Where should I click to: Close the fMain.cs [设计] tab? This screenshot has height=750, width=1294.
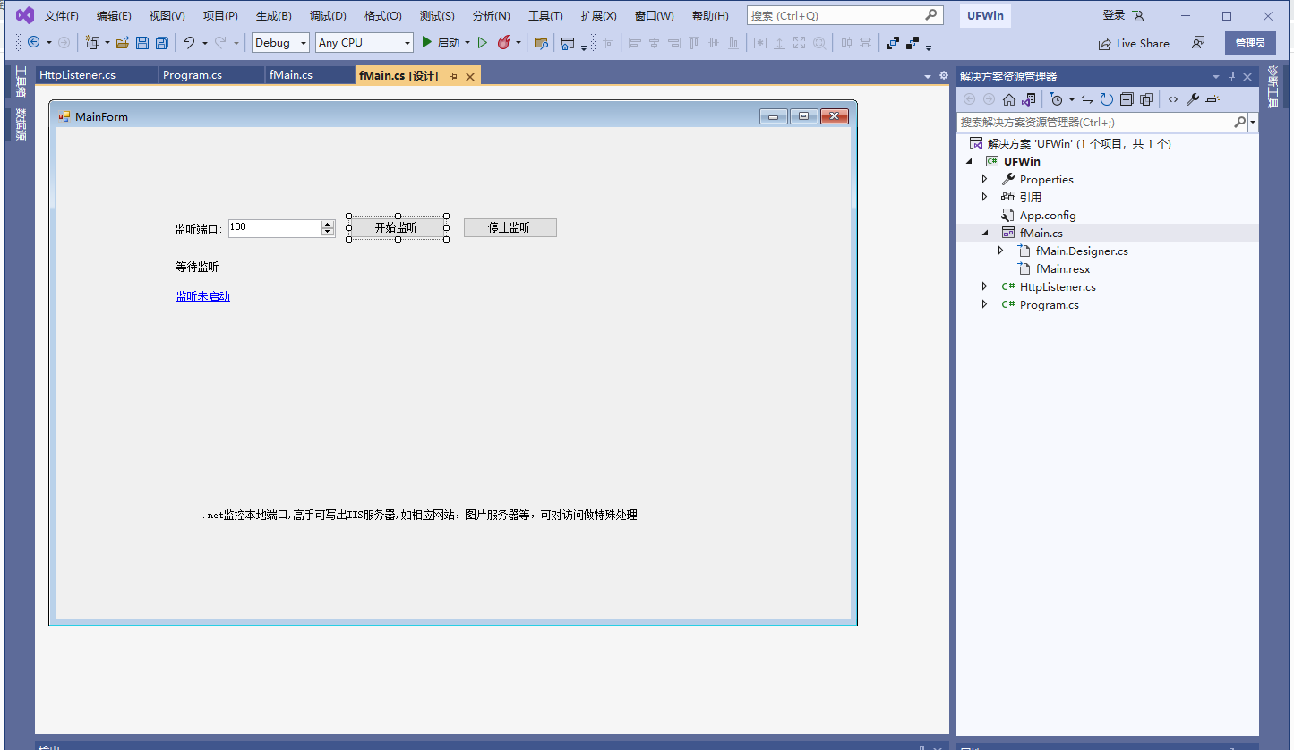coord(469,76)
